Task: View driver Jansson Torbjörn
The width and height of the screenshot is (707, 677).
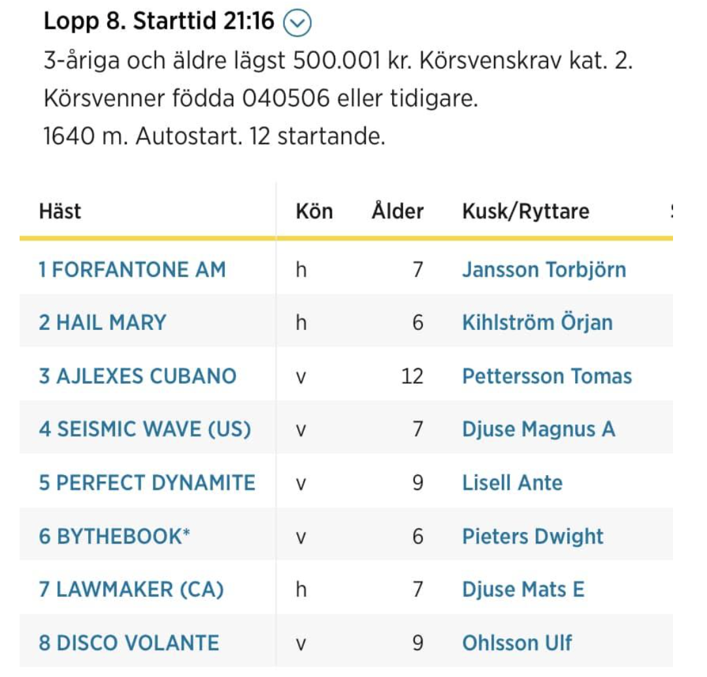Action: click(x=544, y=270)
